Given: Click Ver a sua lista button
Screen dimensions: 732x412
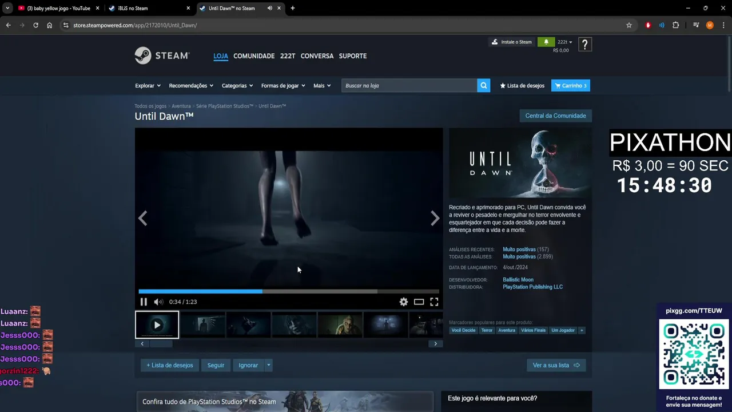Looking at the screenshot, I should point(556,365).
